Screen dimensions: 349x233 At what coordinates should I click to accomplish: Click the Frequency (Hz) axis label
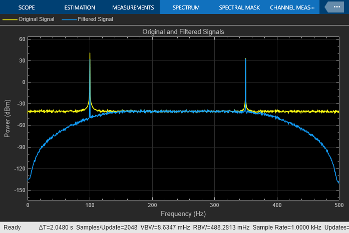(183, 213)
